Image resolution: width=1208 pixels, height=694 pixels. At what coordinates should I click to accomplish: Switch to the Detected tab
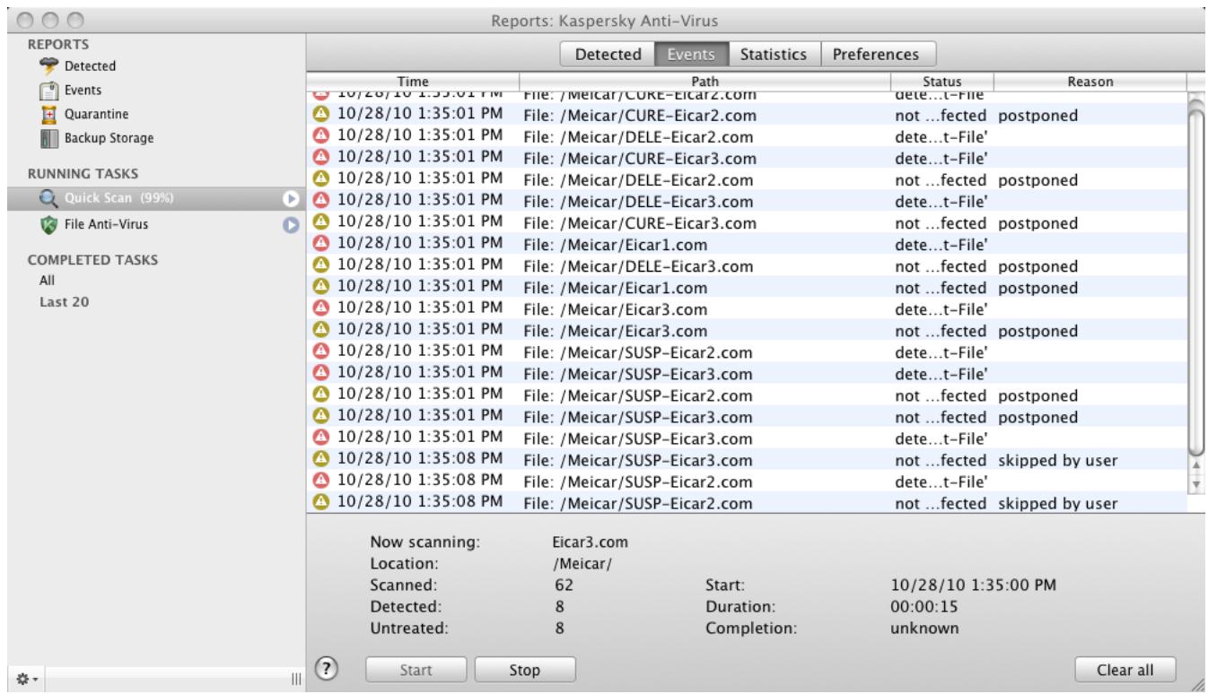click(x=606, y=51)
